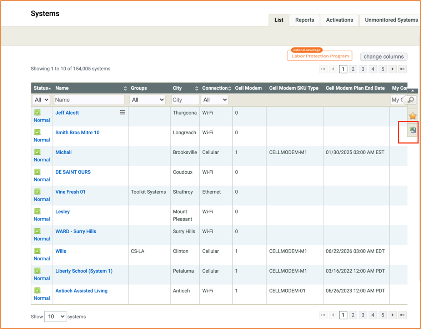Open the DE SAINT OURS system link
Viewport: 421px width, 329px height.
[73, 172]
